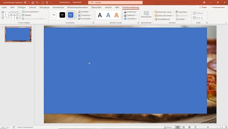
Task: Click the Redo arrow icon
Action: (x=43, y=3)
